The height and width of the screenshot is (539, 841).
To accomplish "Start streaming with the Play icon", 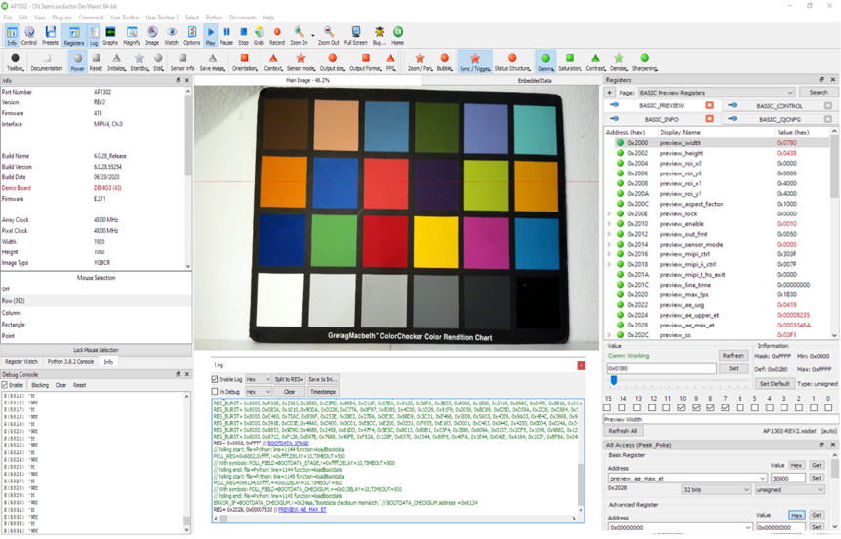I will click(211, 35).
